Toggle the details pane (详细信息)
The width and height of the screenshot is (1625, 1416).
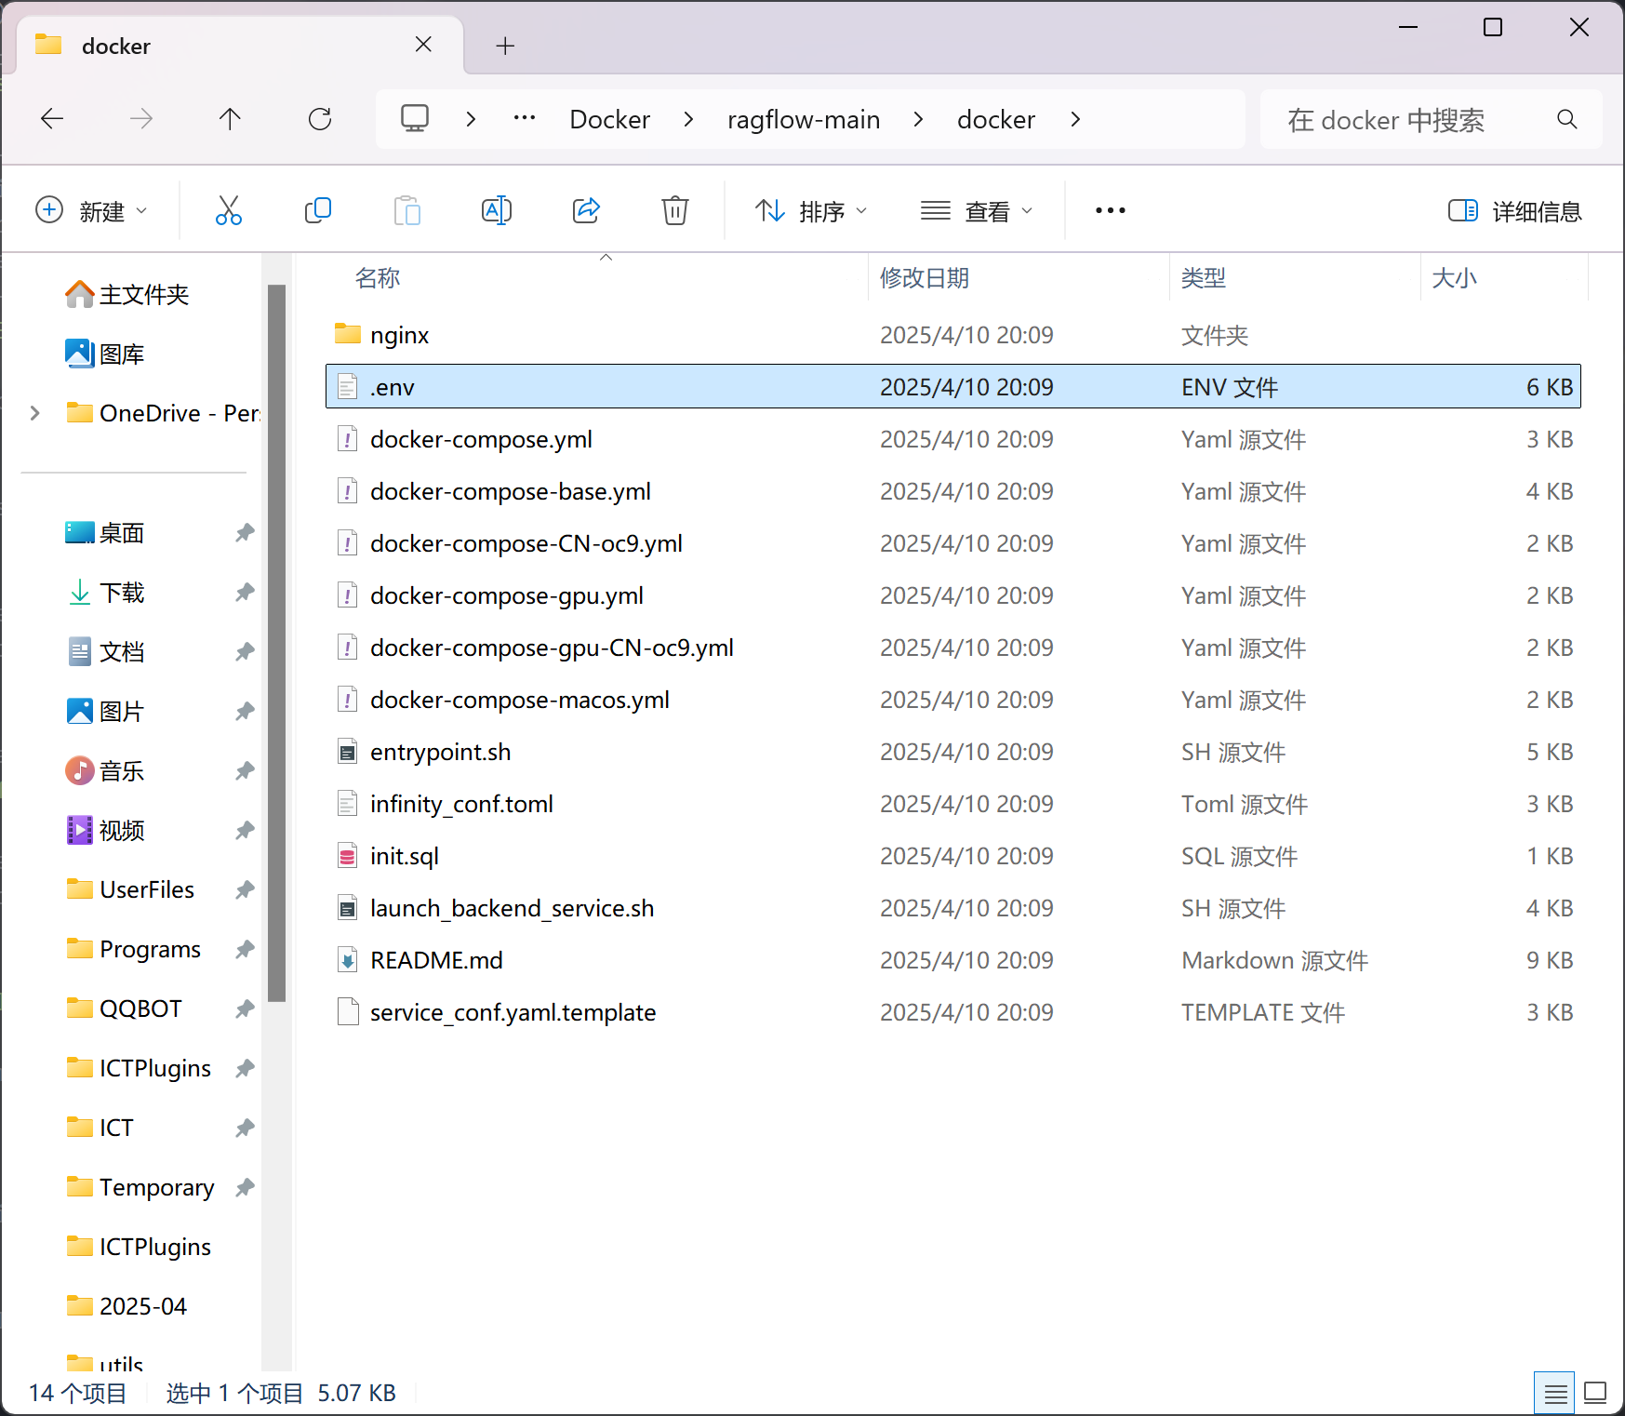click(x=1514, y=211)
